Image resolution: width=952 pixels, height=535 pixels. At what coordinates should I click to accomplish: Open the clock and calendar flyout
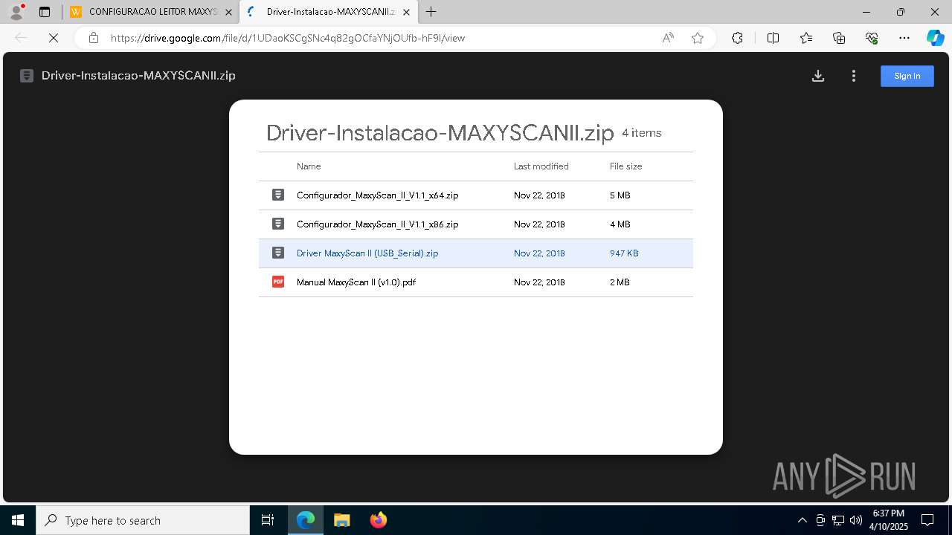(890, 520)
